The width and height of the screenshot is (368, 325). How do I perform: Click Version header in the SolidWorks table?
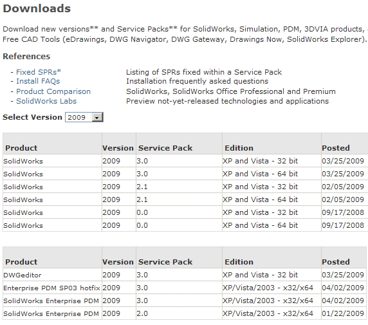pyautogui.click(x=118, y=148)
